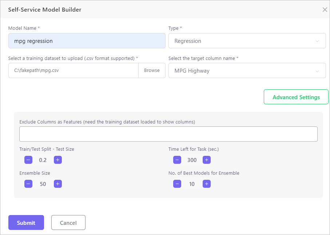The width and height of the screenshot is (330, 235).
Task: Close the Self-Service Model Builder dialog
Action: 325,10
